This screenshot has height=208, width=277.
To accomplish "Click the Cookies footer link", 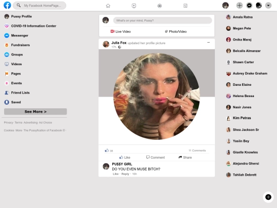I will pyautogui.click(x=9, y=130).
